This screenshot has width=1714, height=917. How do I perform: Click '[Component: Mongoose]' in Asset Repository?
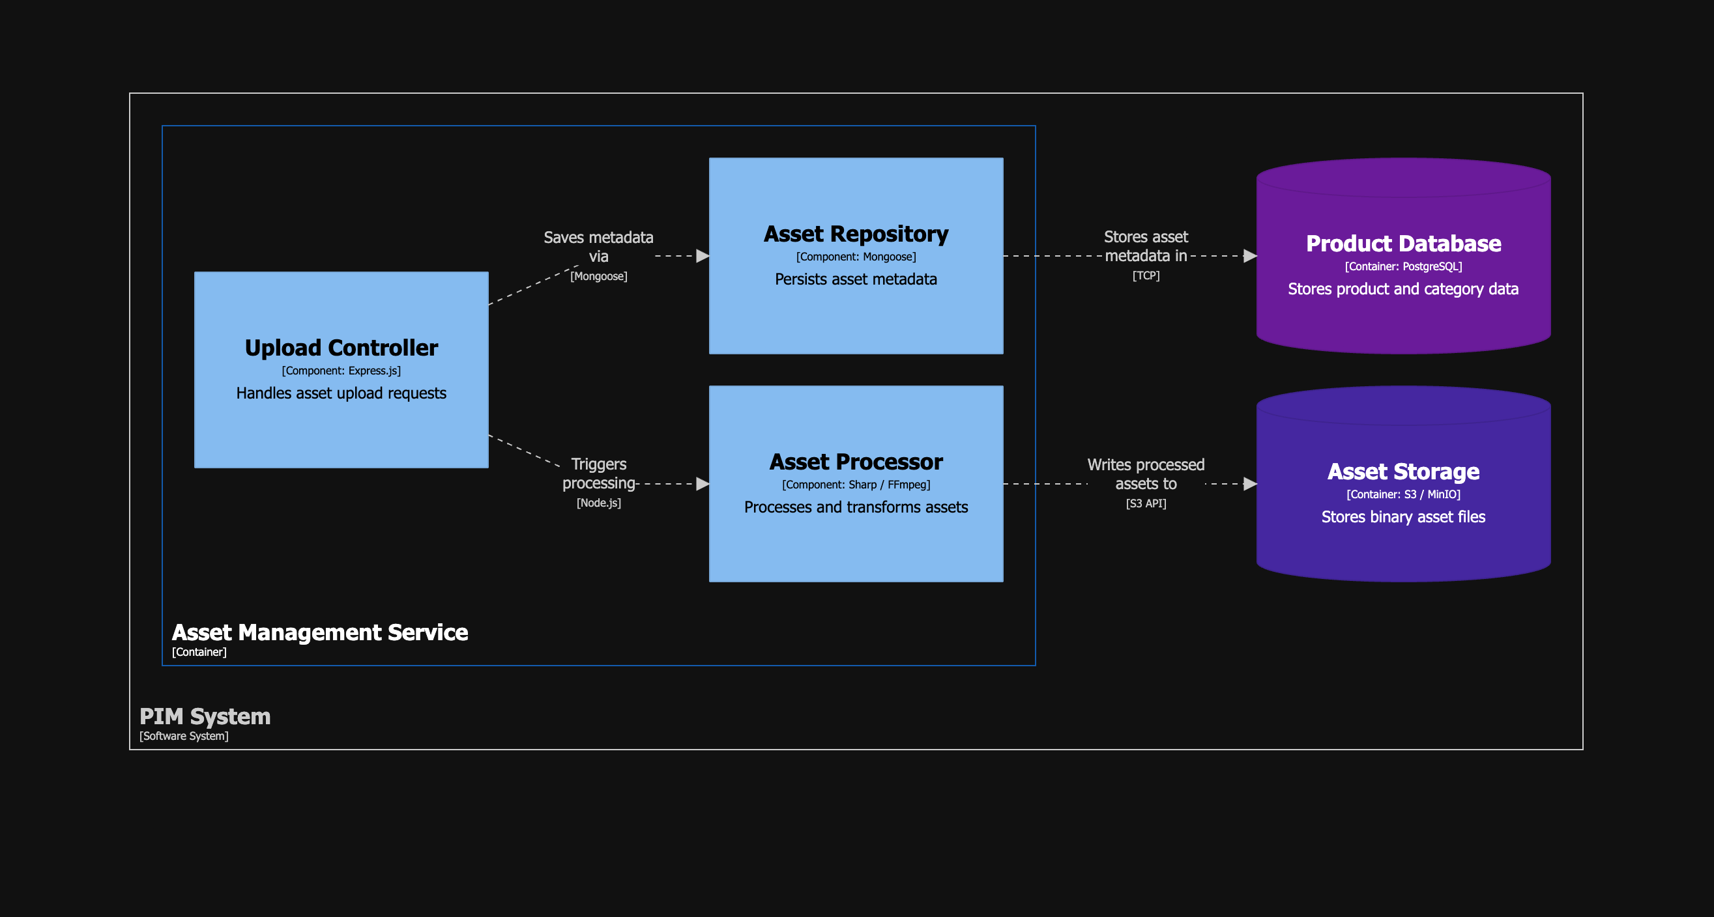[856, 257]
